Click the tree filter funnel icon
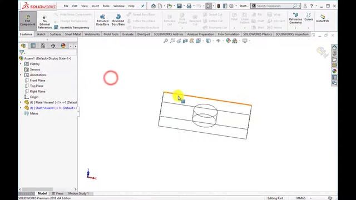The height and width of the screenshot is (200, 356). [x=22, y=53]
